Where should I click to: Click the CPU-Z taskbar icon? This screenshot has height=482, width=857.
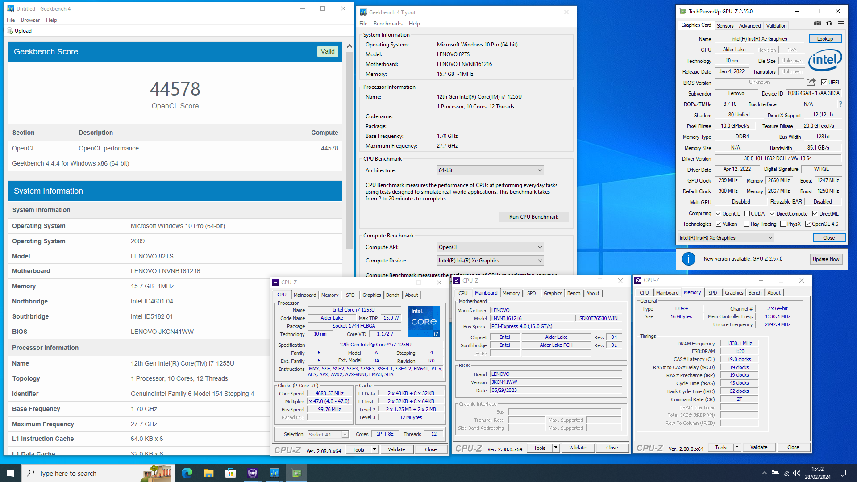pyautogui.click(x=253, y=473)
